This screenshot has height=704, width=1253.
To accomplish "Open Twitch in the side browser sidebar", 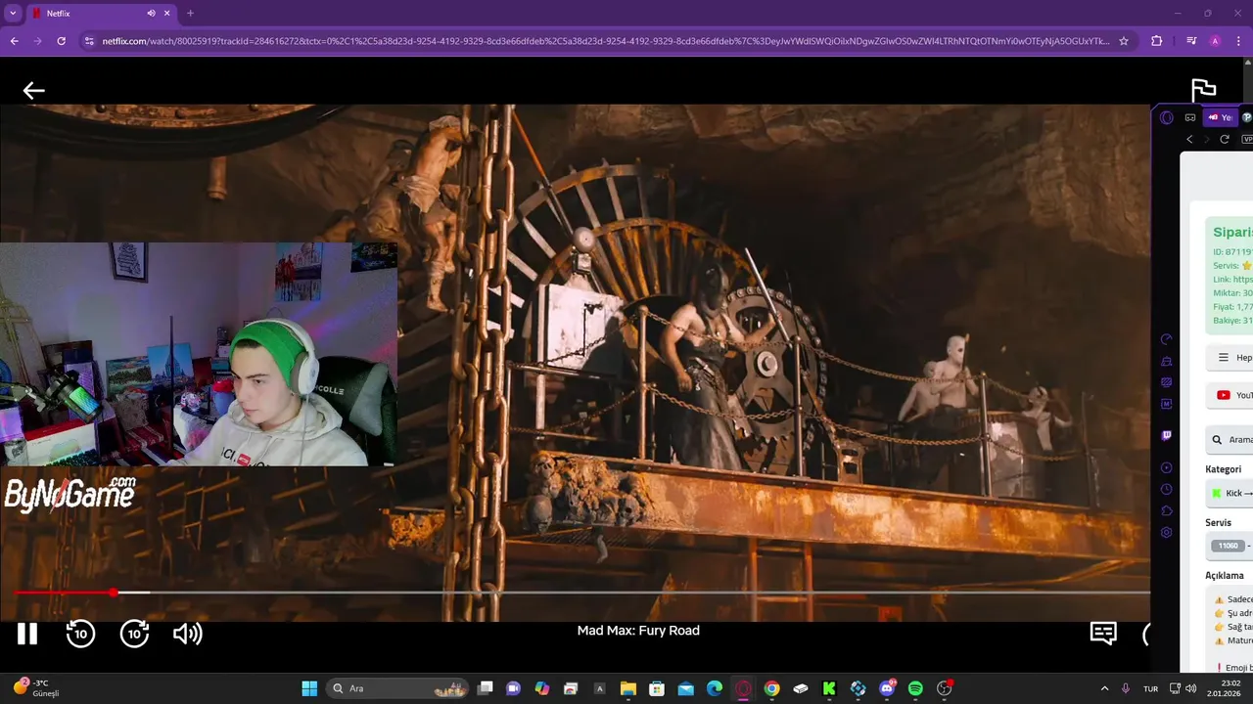I will click(1166, 435).
